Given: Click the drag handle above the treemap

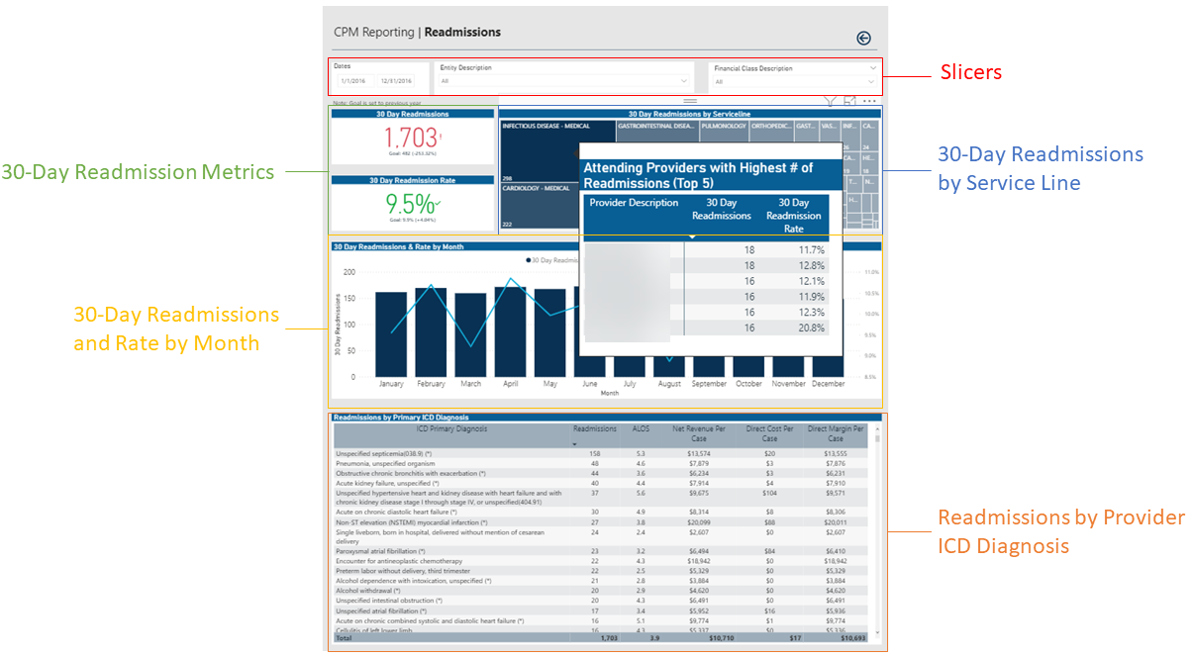Looking at the screenshot, I should click(690, 101).
